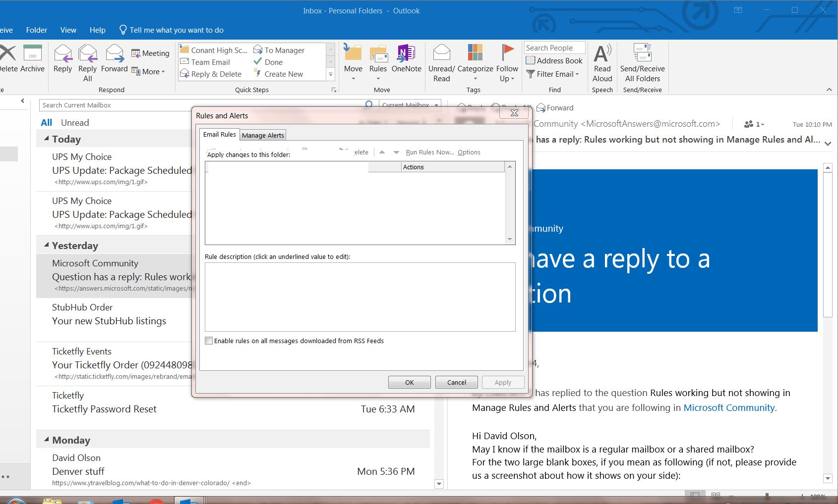Screen dimensions: 838x504
Task: Move the rule down with the arrow
Action: point(396,152)
